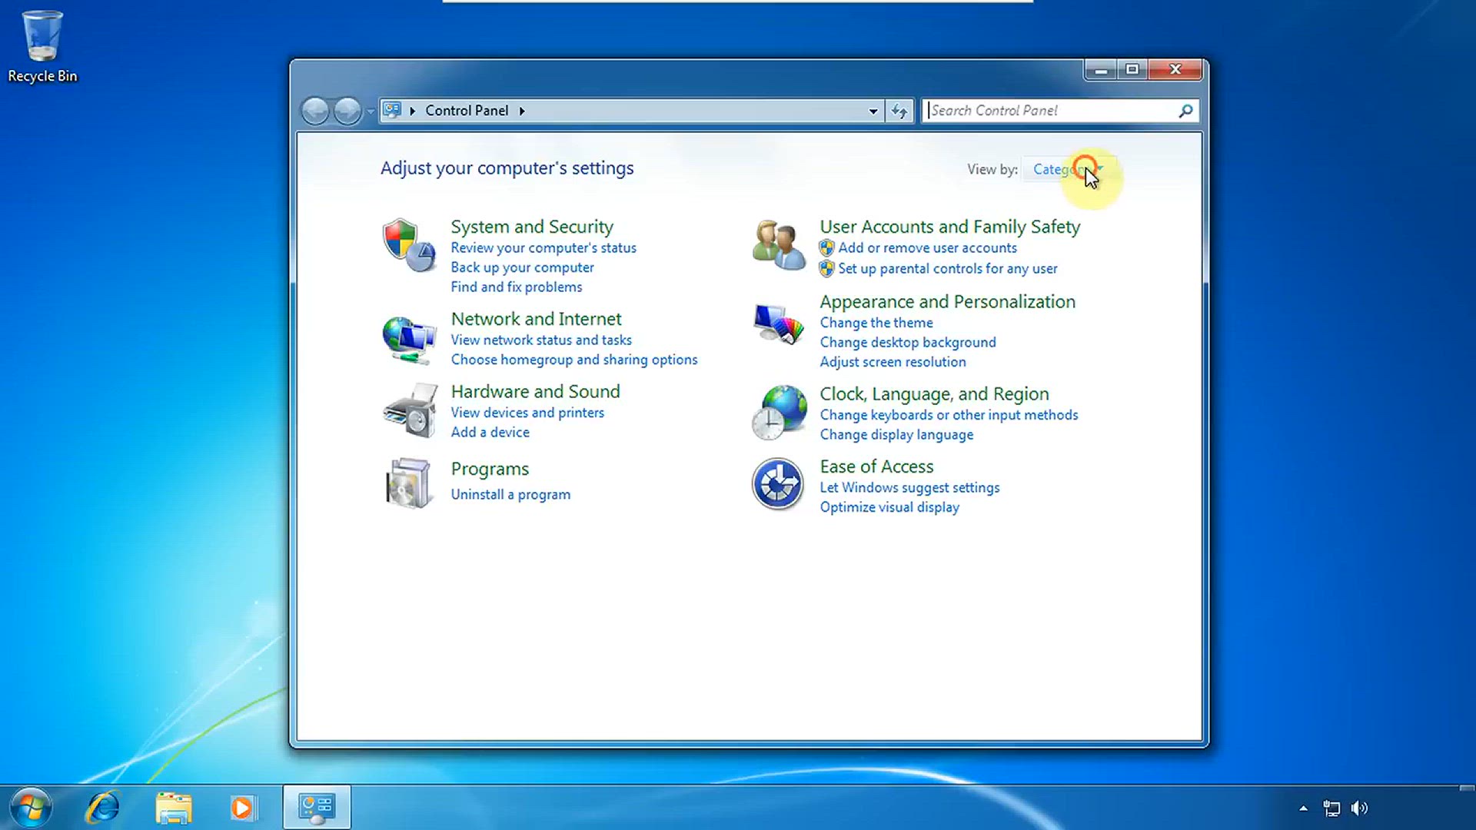Screen dimensions: 1476x830
Task: Open Ease of Access blue circle icon
Action: point(778,484)
